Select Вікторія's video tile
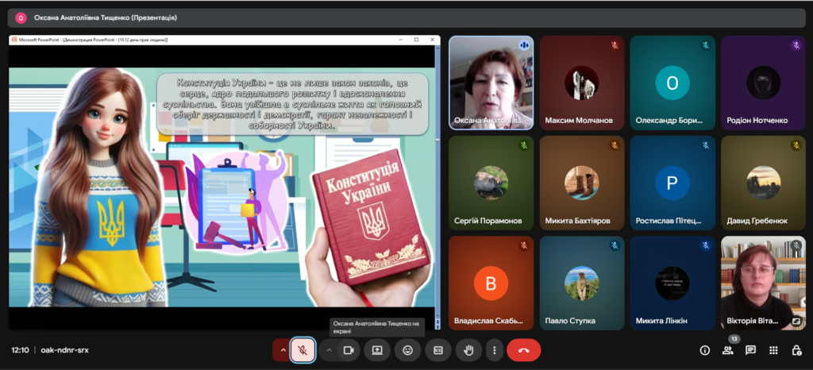813x370 pixels. coord(762,282)
